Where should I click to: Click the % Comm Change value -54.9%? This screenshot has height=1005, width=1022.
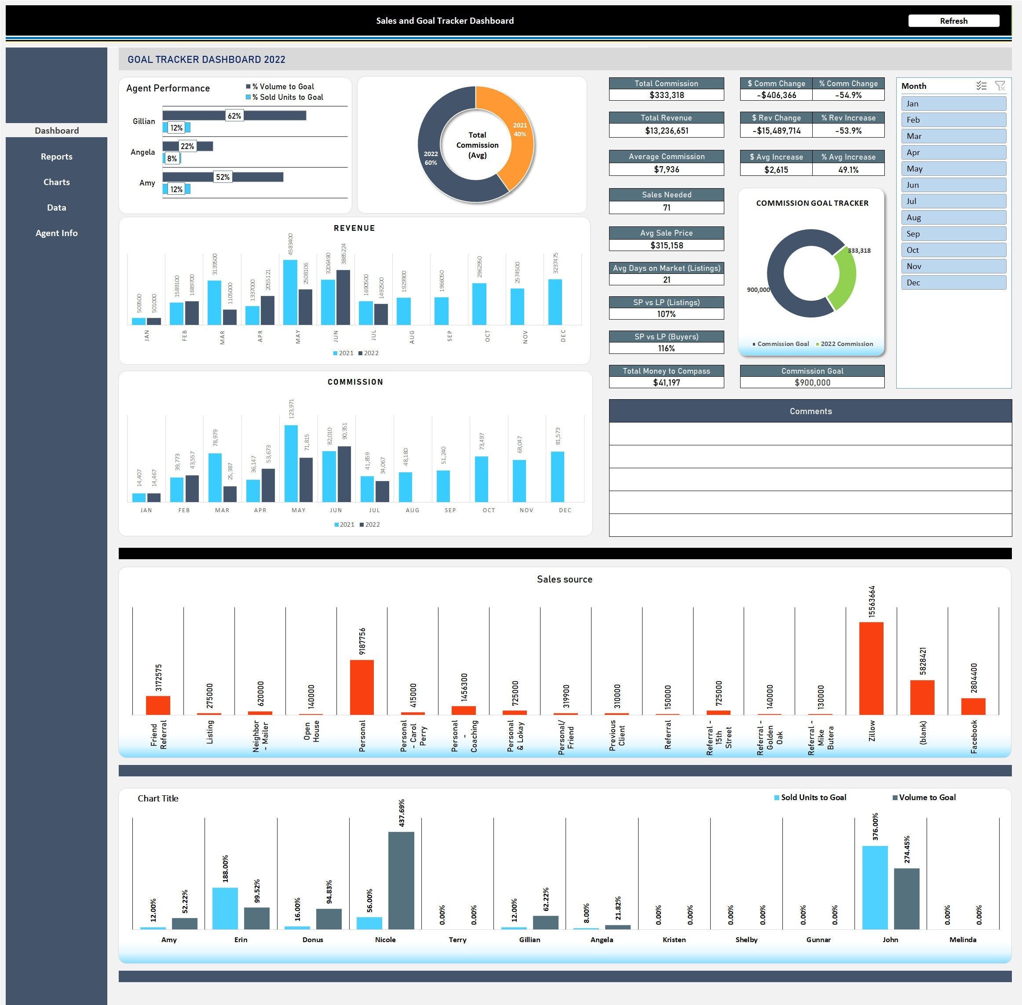(848, 95)
